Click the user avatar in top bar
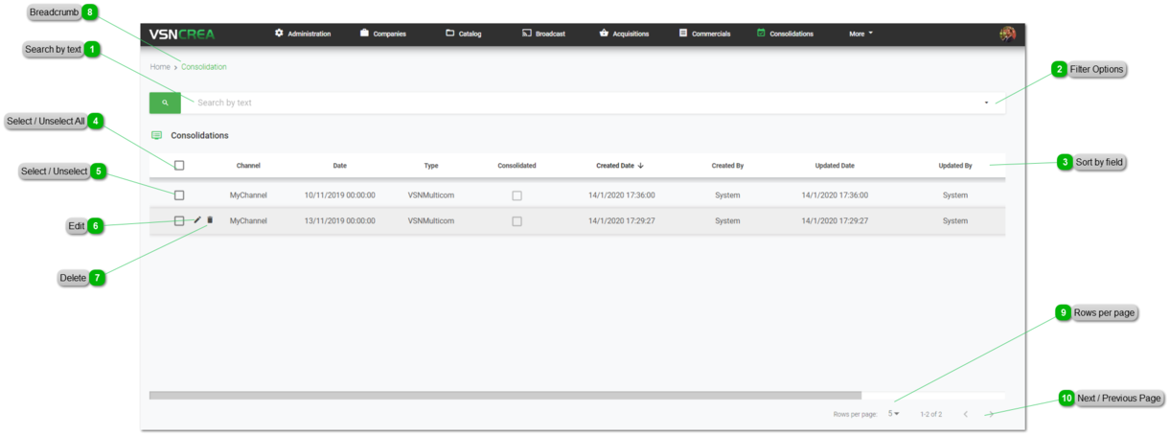The height and width of the screenshot is (435, 1170). [1007, 34]
